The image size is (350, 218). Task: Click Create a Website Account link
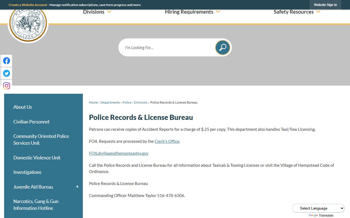[28, 5]
